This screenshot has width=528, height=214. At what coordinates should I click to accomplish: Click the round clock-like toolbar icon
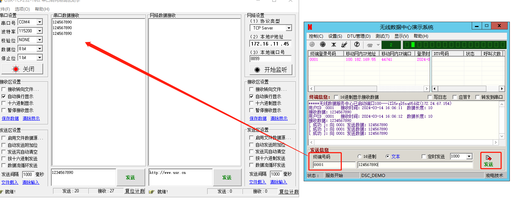357,44
